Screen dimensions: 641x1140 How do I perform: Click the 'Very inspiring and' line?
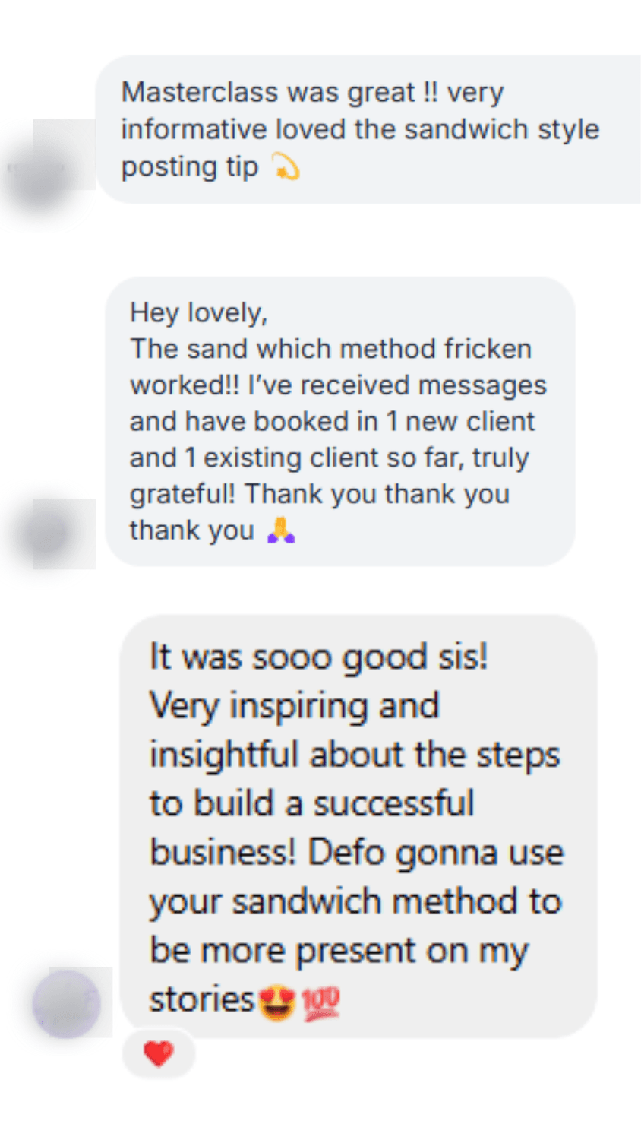(294, 705)
